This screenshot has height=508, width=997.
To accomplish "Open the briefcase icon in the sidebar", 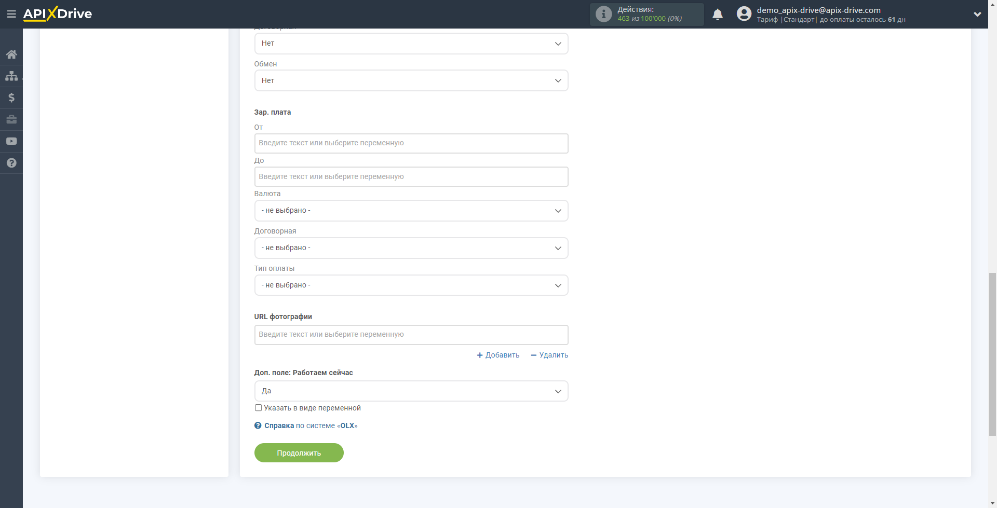I will pyautogui.click(x=11, y=119).
